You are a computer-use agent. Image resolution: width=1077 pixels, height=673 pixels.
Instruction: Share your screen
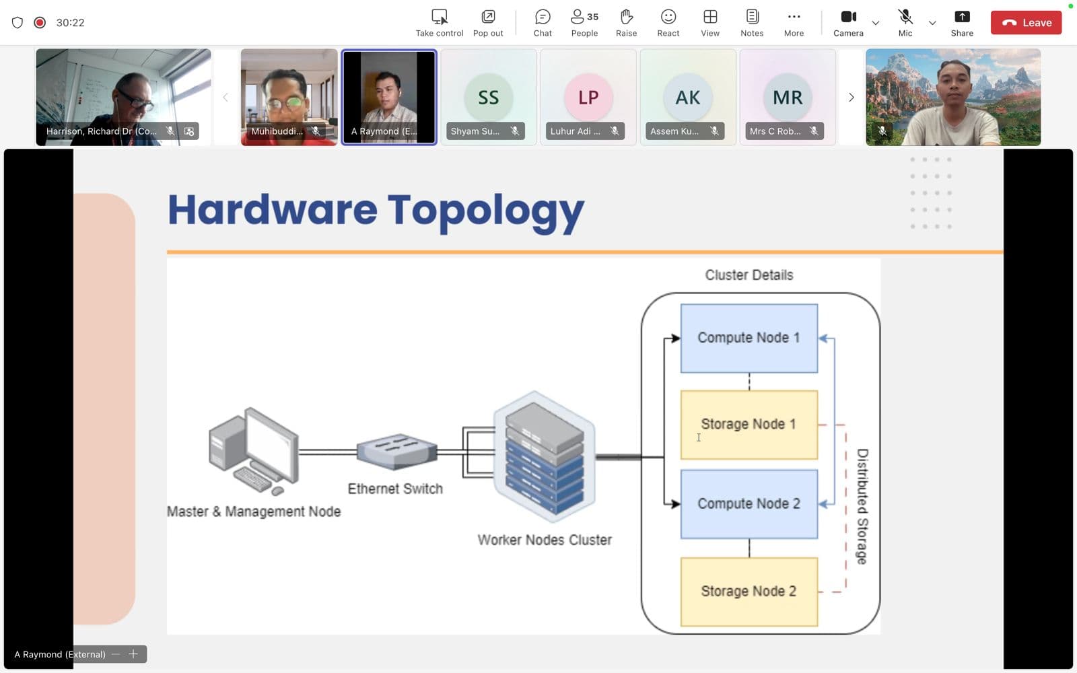click(x=962, y=22)
